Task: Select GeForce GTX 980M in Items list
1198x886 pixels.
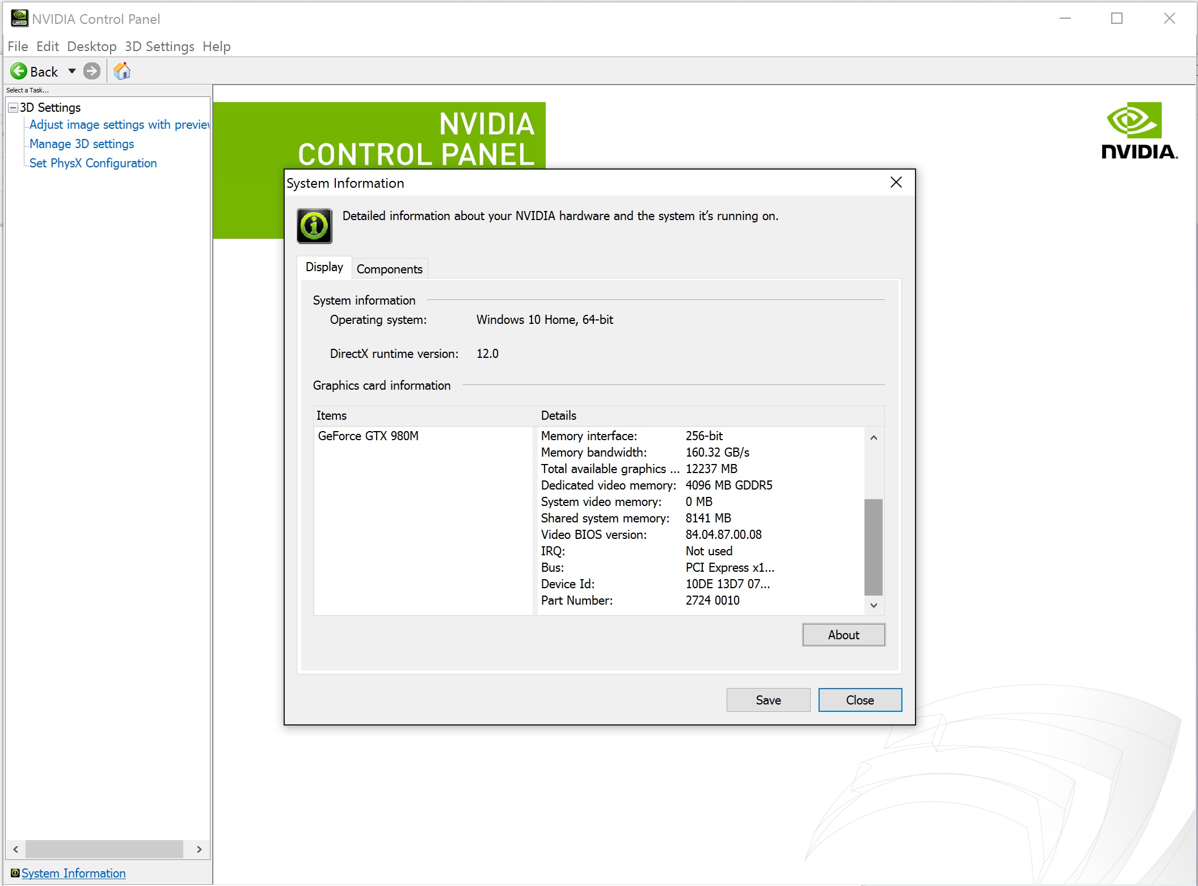Action: click(x=368, y=436)
